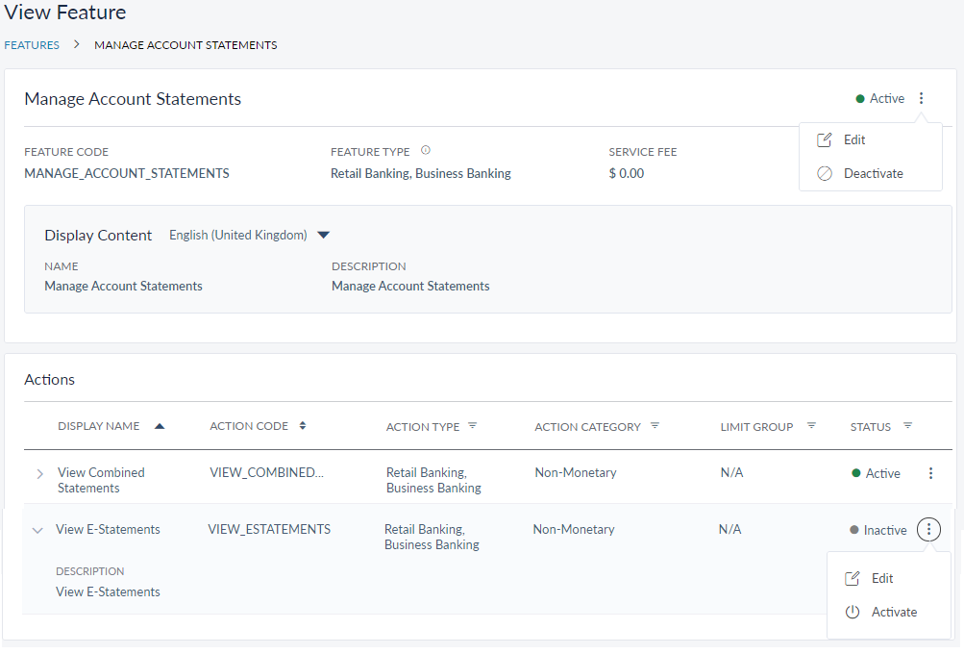Go to Features breadcrumb link
The height and width of the screenshot is (654, 964).
[32, 45]
